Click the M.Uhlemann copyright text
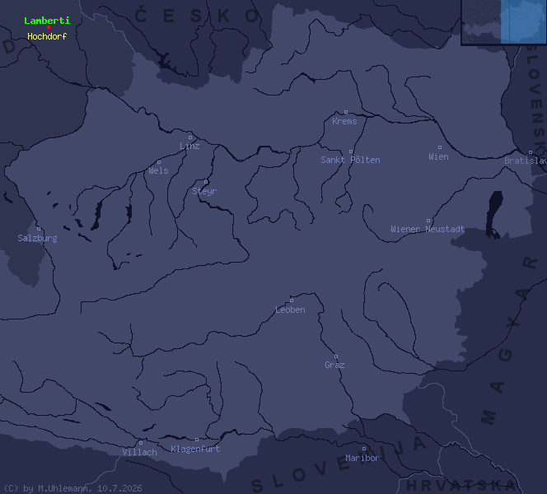 [x=73, y=488]
